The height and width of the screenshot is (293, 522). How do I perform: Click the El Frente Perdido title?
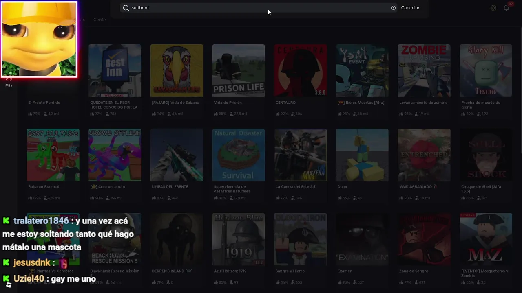click(x=44, y=103)
